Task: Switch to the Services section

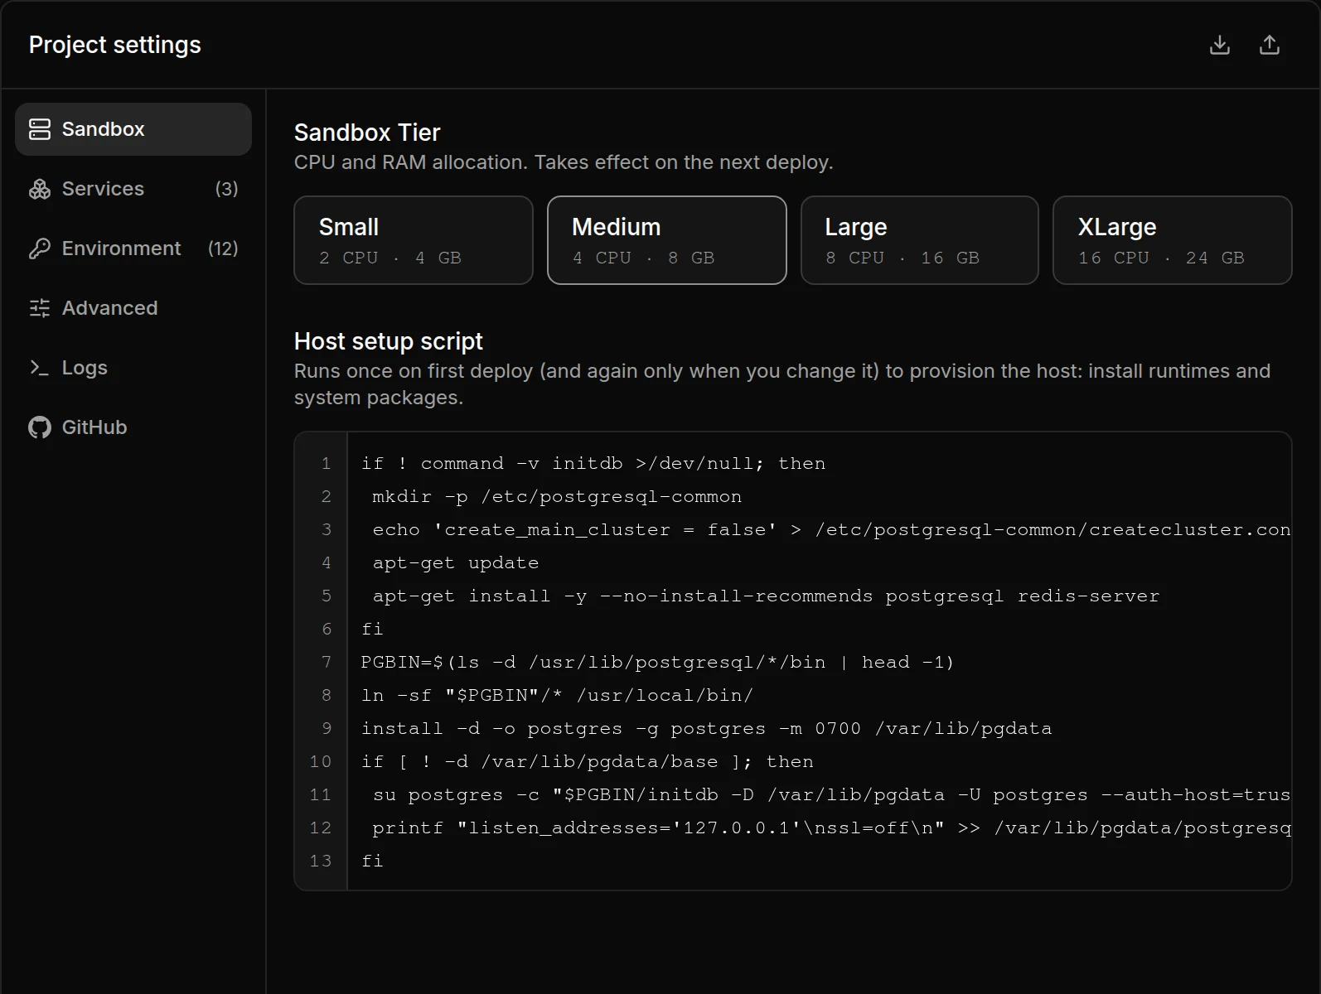Action: coord(133,189)
